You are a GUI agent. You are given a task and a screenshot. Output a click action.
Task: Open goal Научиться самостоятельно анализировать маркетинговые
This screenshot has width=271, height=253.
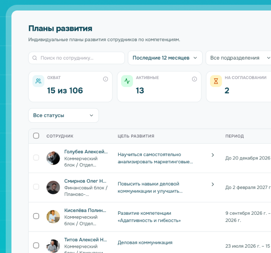155,158
